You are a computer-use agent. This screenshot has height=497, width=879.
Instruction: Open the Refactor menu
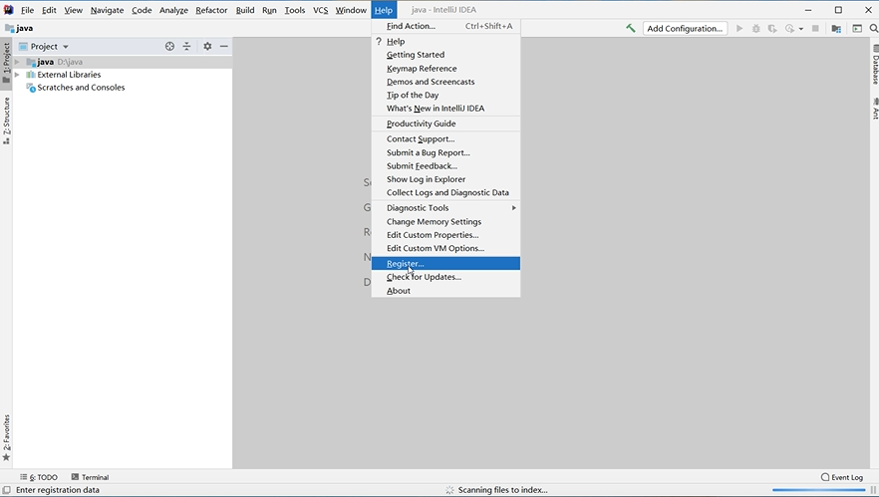click(x=211, y=10)
